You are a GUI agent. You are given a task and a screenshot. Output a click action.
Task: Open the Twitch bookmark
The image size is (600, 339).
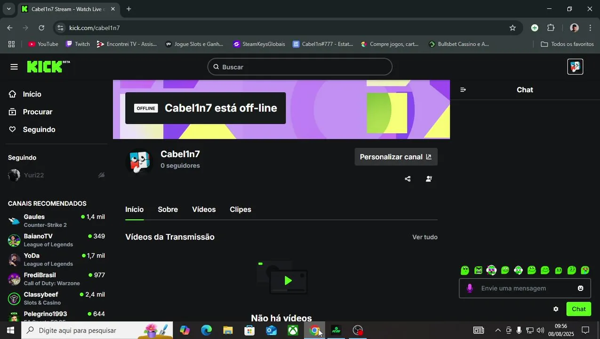point(78,44)
